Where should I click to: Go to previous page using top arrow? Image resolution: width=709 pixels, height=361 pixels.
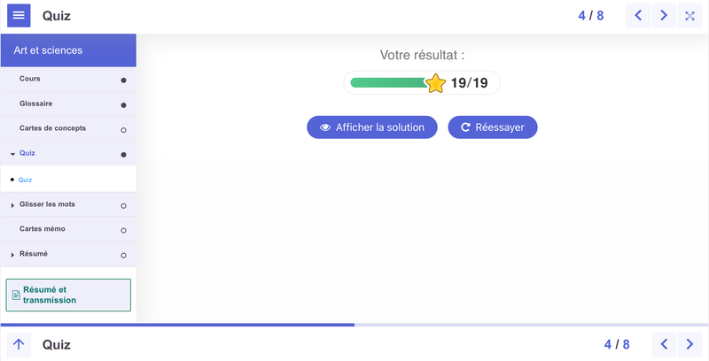tap(638, 16)
